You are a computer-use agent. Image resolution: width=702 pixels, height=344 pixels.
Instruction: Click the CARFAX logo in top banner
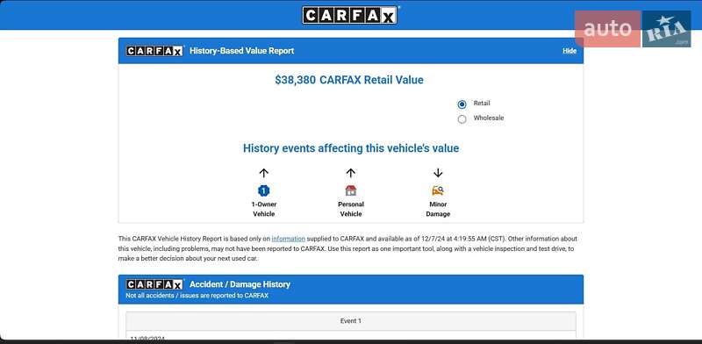click(349, 15)
